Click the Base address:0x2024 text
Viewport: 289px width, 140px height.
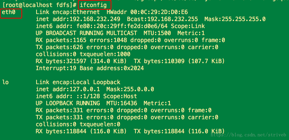(112, 68)
